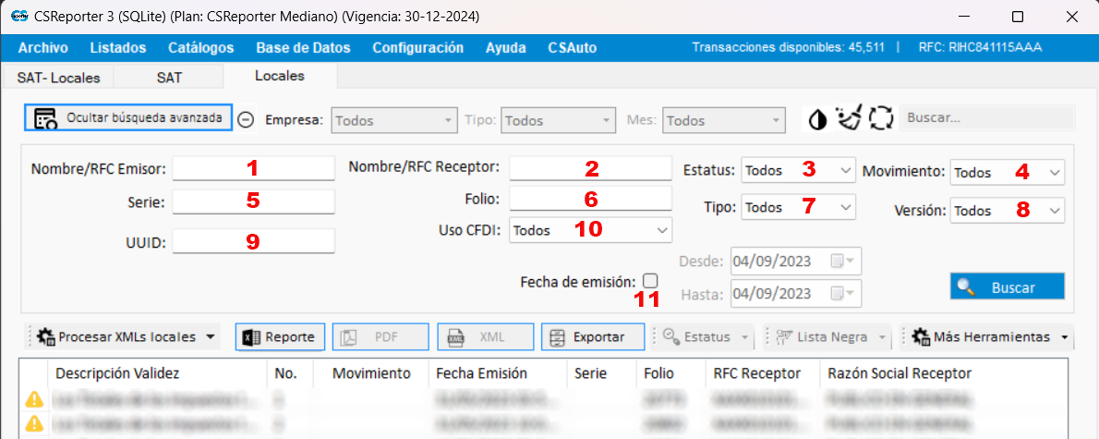Sort by Fecha Emisión column header
1099x439 pixels.
[497, 373]
